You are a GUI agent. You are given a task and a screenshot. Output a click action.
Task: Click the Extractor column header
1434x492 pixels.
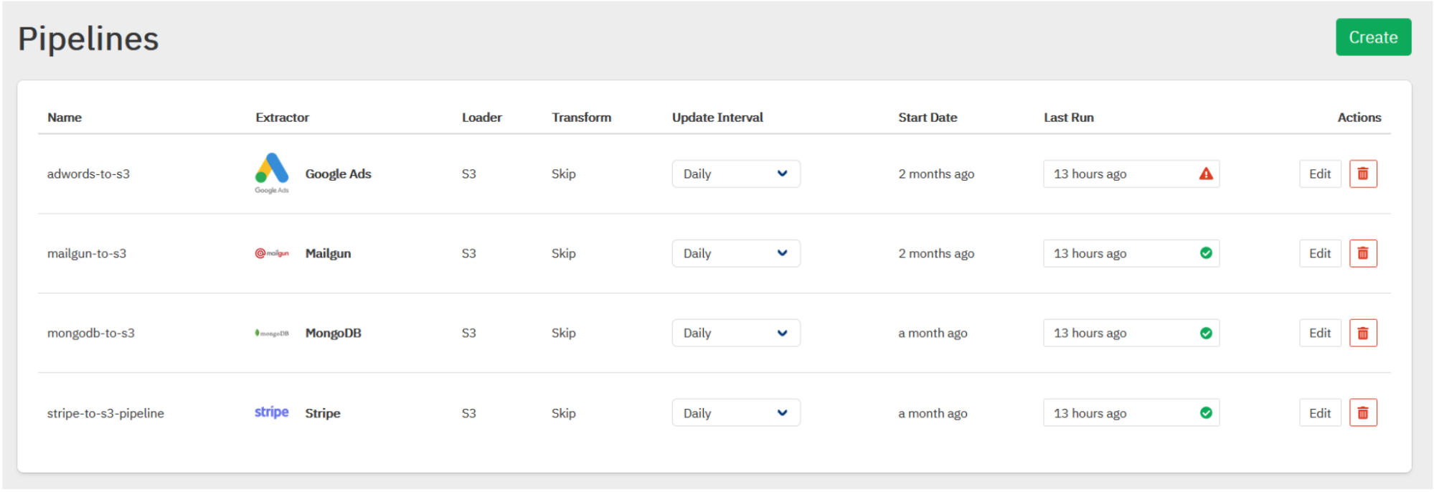click(x=282, y=117)
